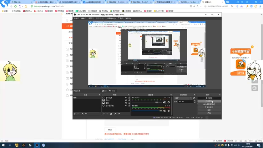Open the Windows Start menu
The width and height of the screenshot is (263, 148).
[x=3, y=145]
